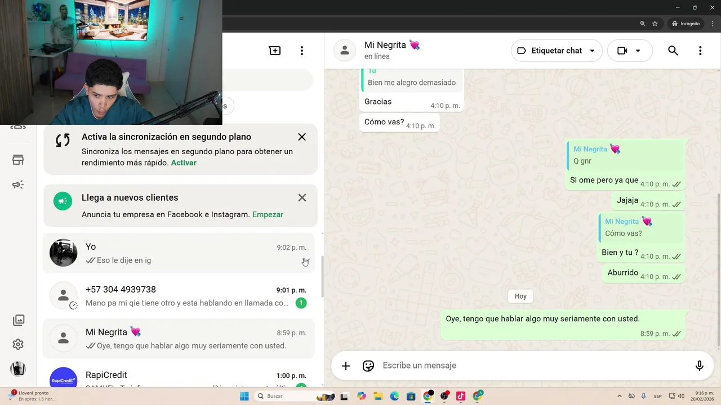Click the incoming Cómo vas? message
Image resolution: width=721 pixels, height=405 pixels.
399,123
